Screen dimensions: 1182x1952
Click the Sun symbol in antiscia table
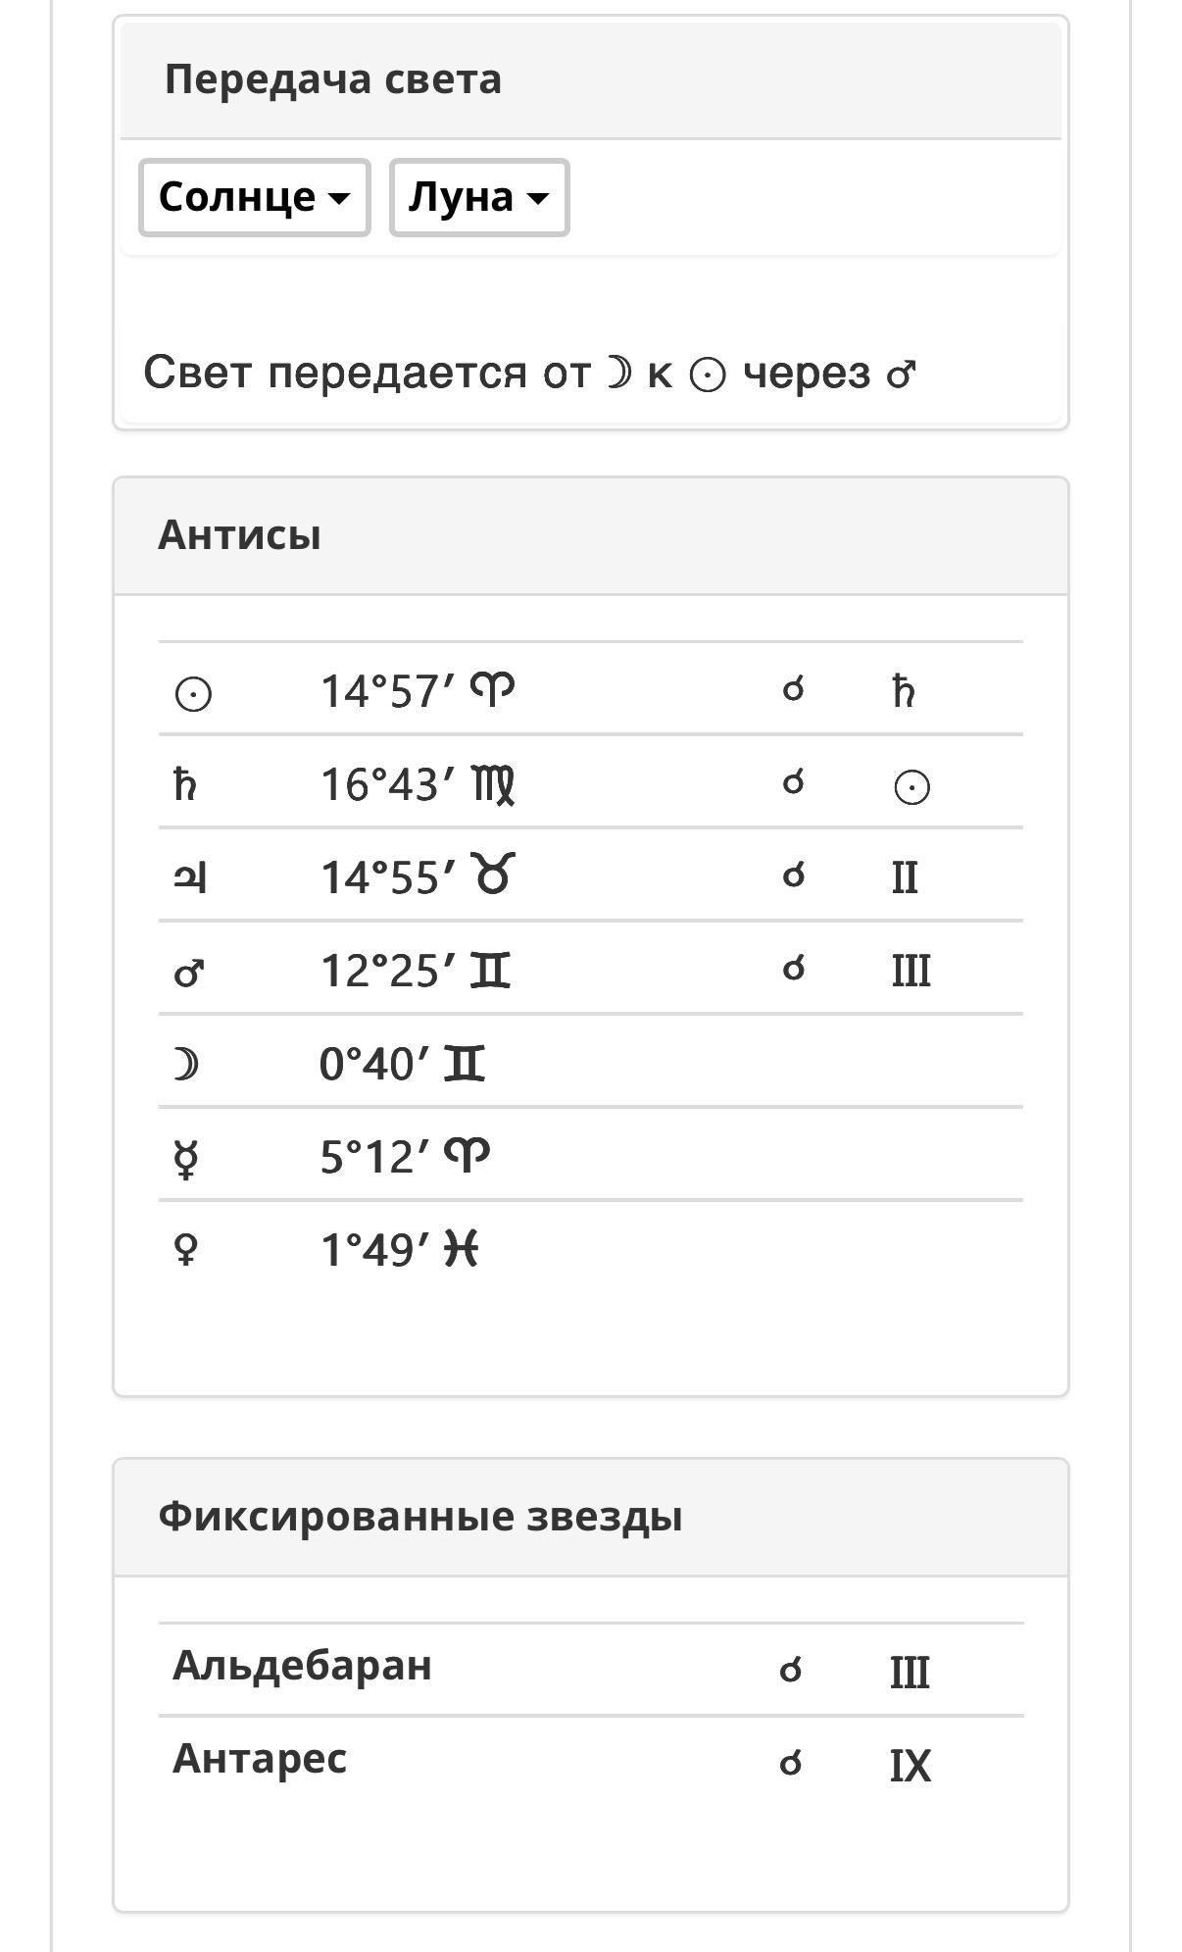(x=193, y=694)
